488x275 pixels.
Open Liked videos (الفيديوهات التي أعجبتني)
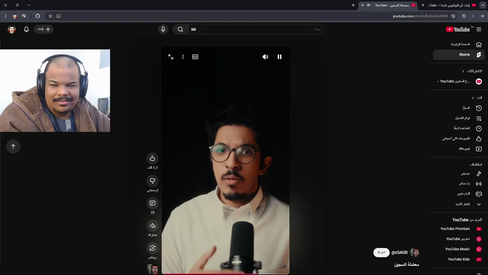tap(459, 139)
